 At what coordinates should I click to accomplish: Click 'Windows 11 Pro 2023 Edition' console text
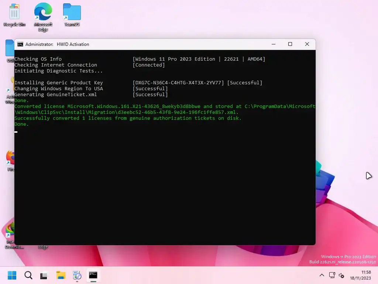tap(175, 59)
